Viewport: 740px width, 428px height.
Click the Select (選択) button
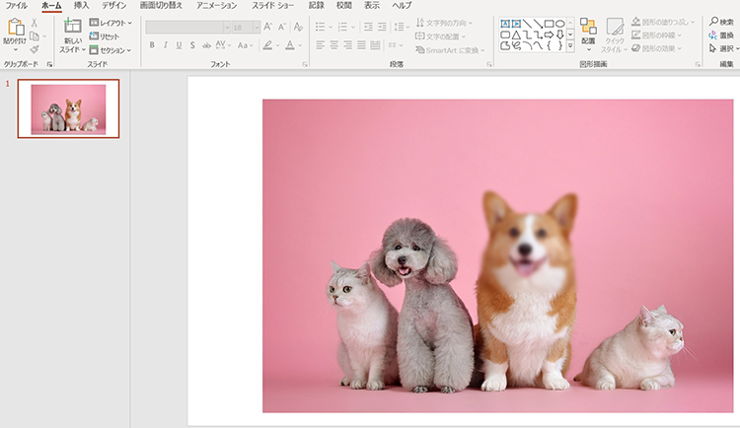(x=720, y=47)
